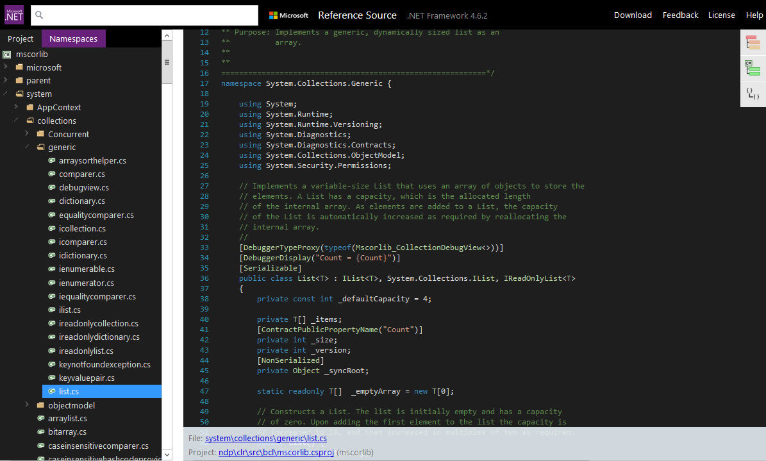Click the mscorlib assembly icon

click(x=7, y=54)
